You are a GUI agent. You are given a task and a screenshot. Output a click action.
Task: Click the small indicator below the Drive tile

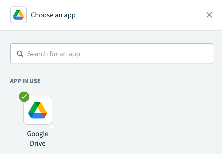coord(52,127)
